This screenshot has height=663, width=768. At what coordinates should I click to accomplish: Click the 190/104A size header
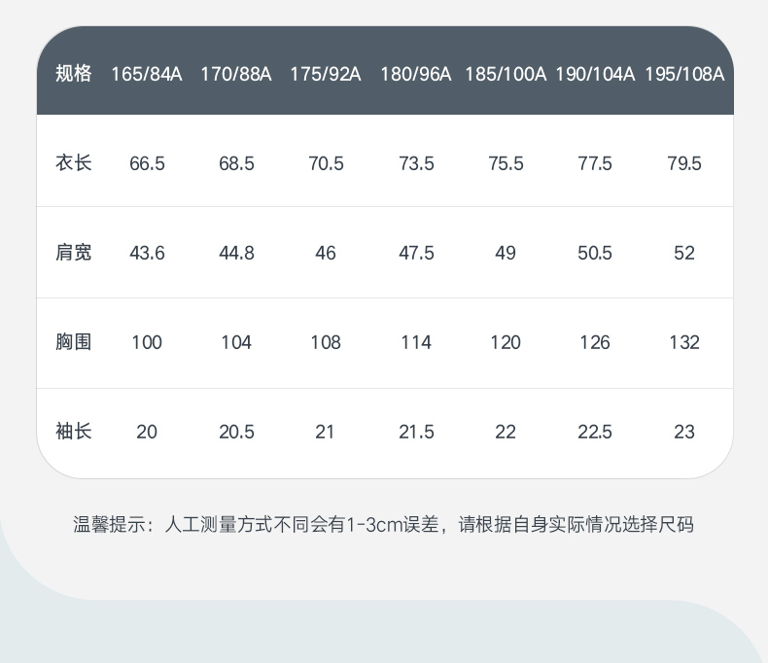(595, 74)
